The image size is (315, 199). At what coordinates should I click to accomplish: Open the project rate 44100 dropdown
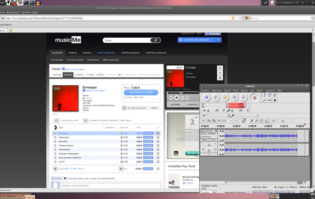[214, 192]
